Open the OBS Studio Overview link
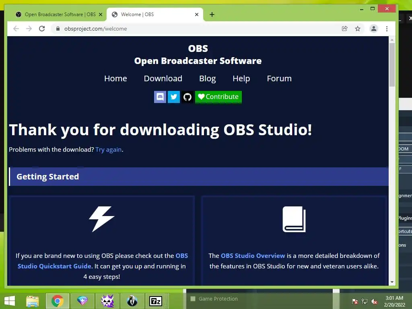The height and width of the screenshot is (309, 412). [x=253, y=255]
